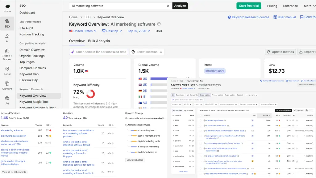The image size is (316, 178).
Task: Open the Home section in left rail
Action: [7, 8]
